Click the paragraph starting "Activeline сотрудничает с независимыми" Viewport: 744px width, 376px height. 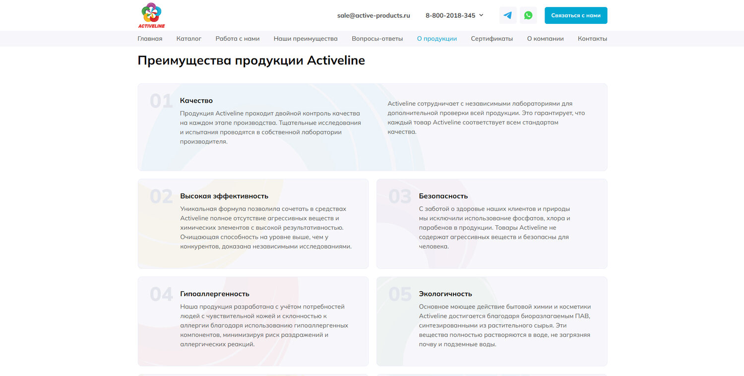[x=486, y=118]
